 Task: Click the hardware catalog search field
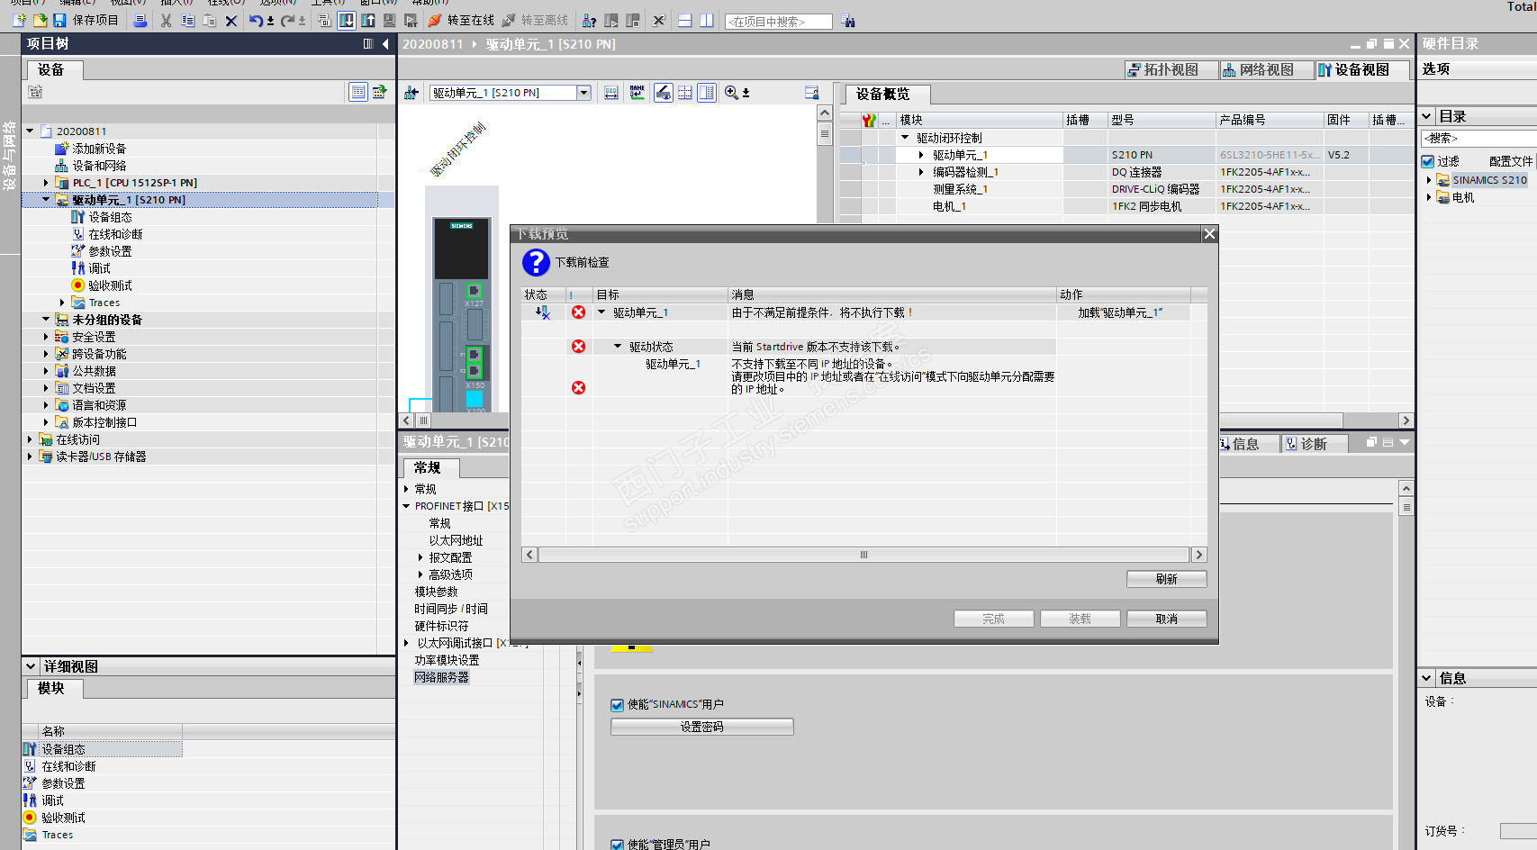[1478, 138]
